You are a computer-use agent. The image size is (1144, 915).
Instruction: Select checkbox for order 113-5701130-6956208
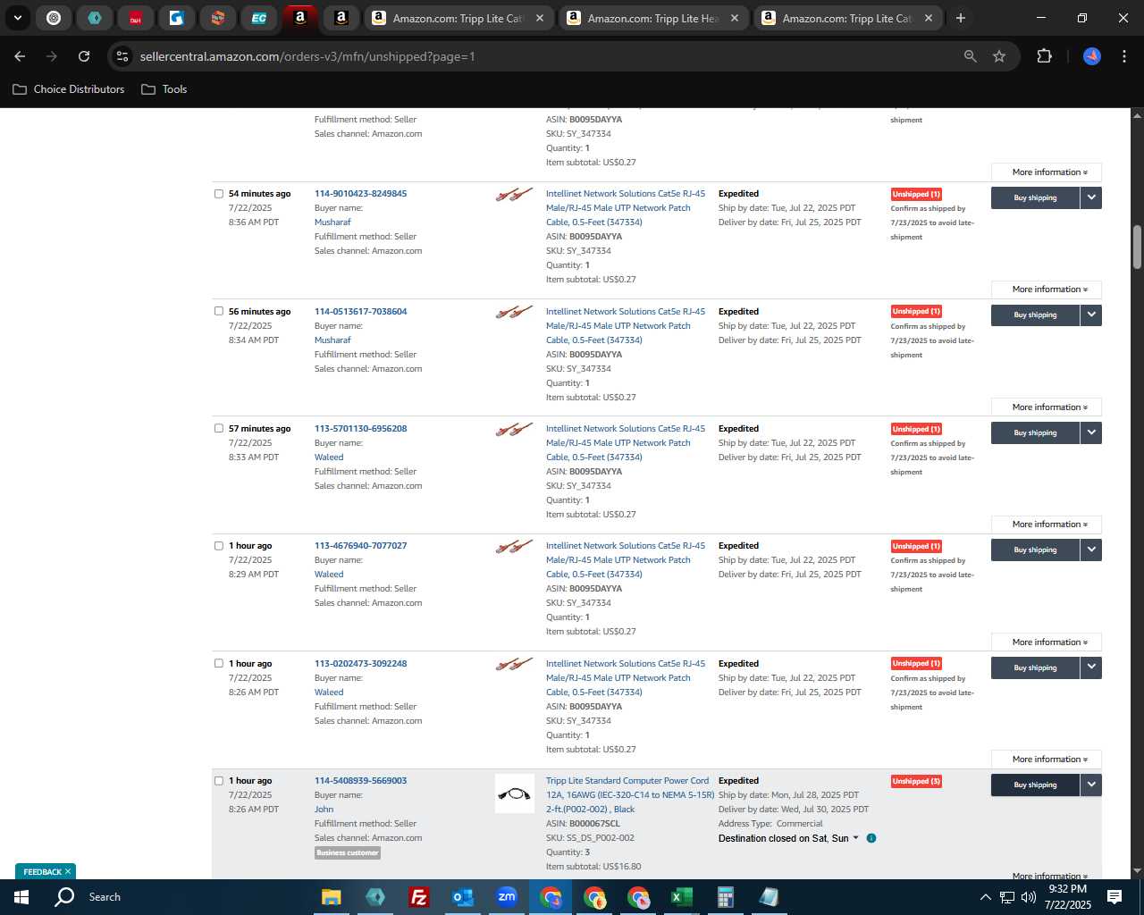[x=218, y=429]
